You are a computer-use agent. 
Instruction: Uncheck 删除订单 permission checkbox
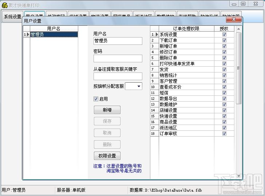224,58
